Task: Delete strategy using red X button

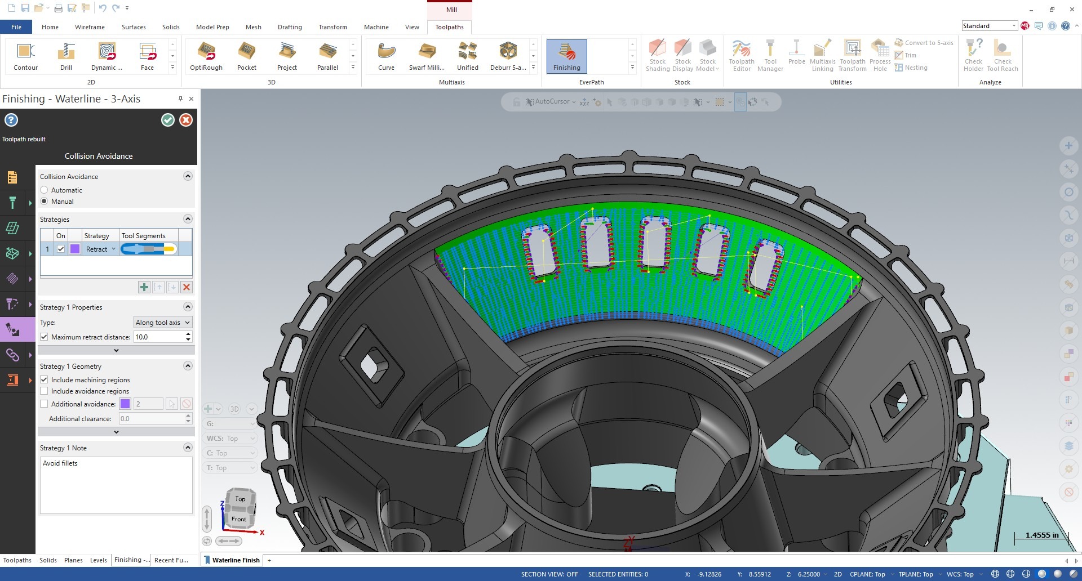Action: (187, 287)
